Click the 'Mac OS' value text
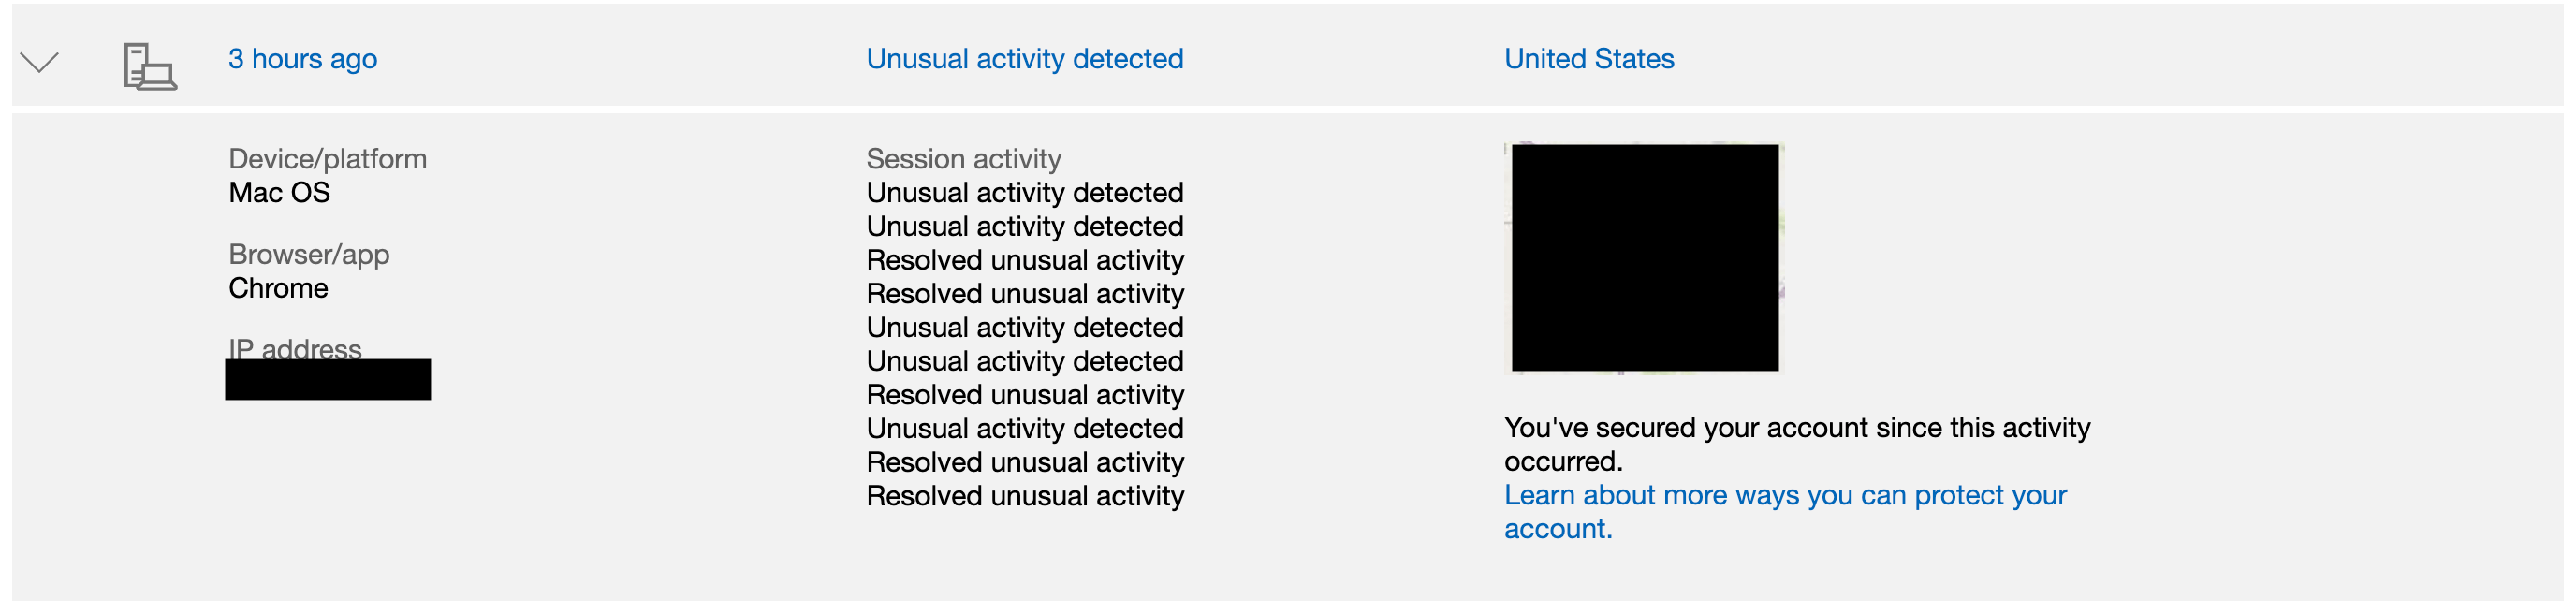2576x614 pixels. pos(279,193)
